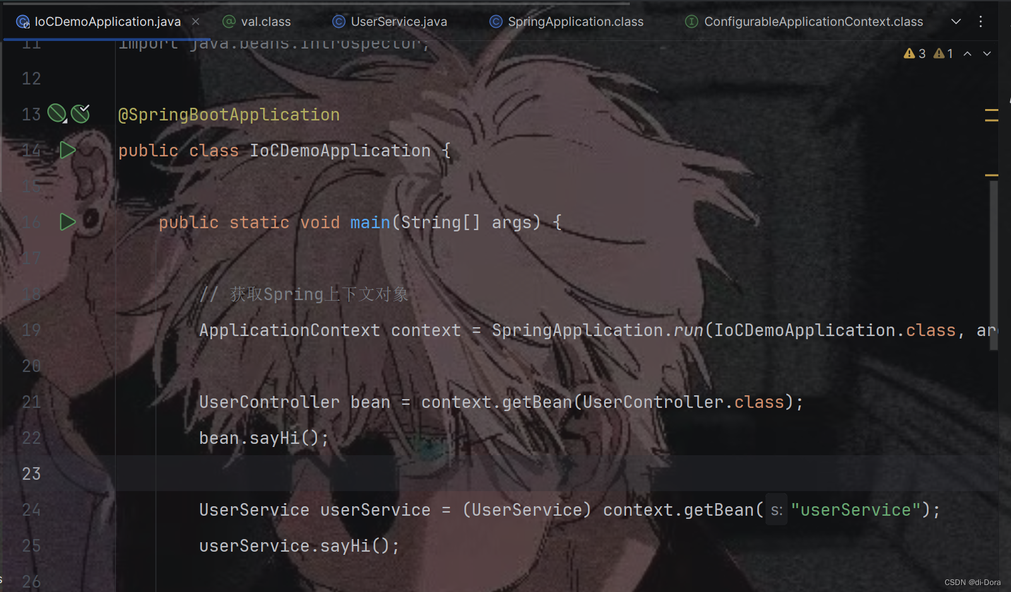
Task: Click userService.sayHi() on line 25
Action: coord(295,546)
